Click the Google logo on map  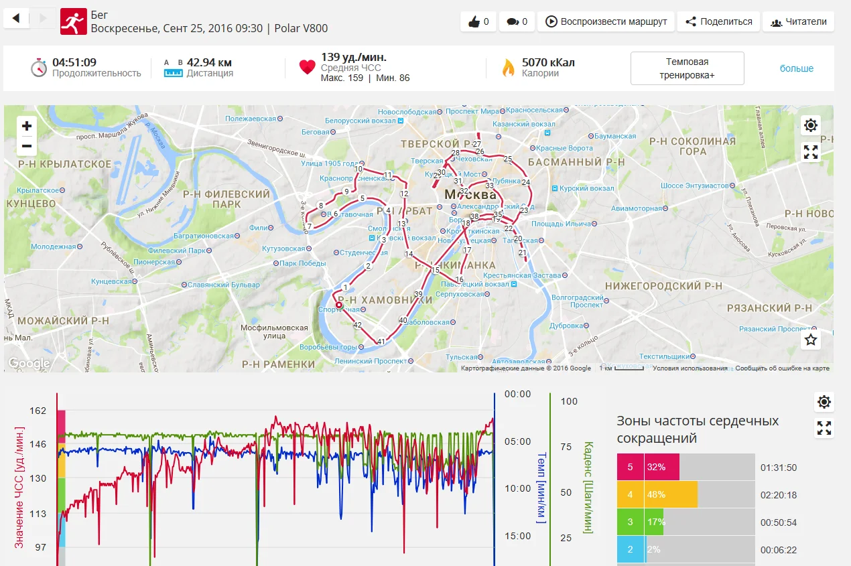click(x=29, y=363)
